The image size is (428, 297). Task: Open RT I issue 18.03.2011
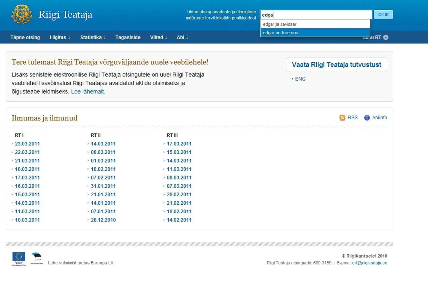(27, 169)
